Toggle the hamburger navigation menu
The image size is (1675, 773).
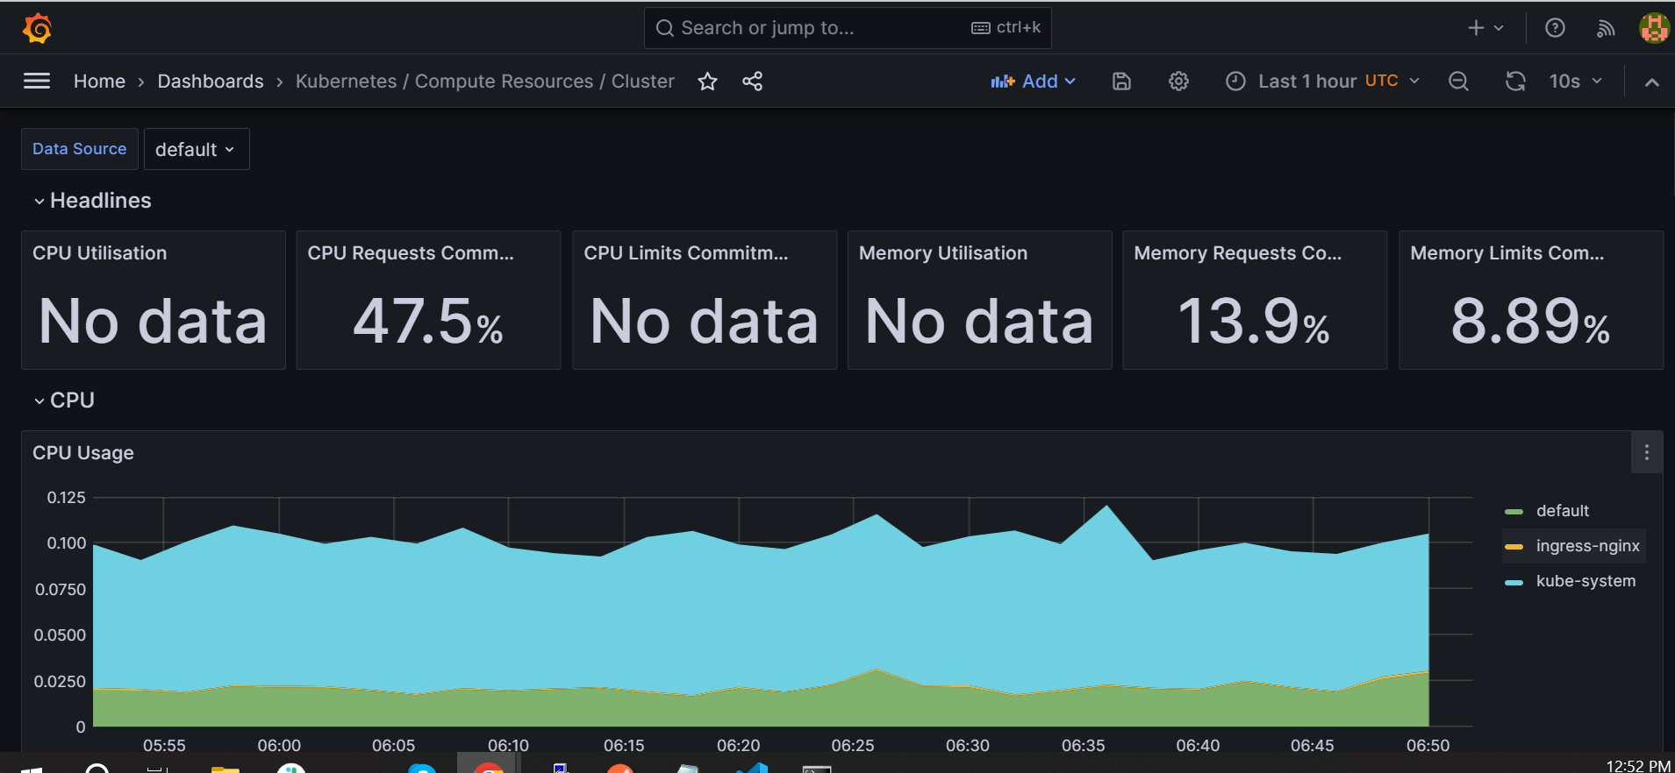pyautogui.click(x=37, y=82)
